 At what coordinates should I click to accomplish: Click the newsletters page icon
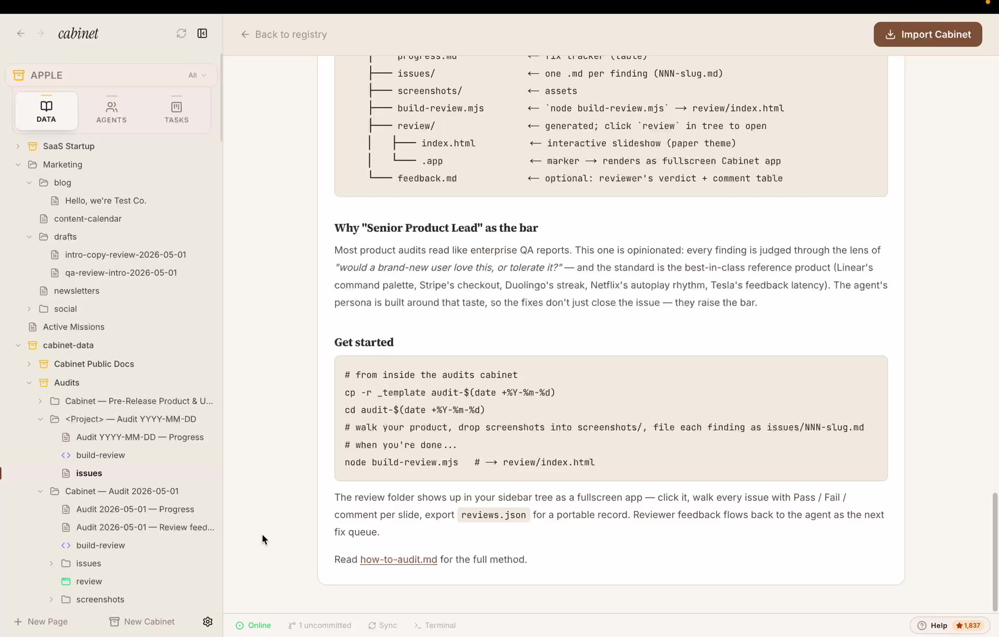coord(44,291)
